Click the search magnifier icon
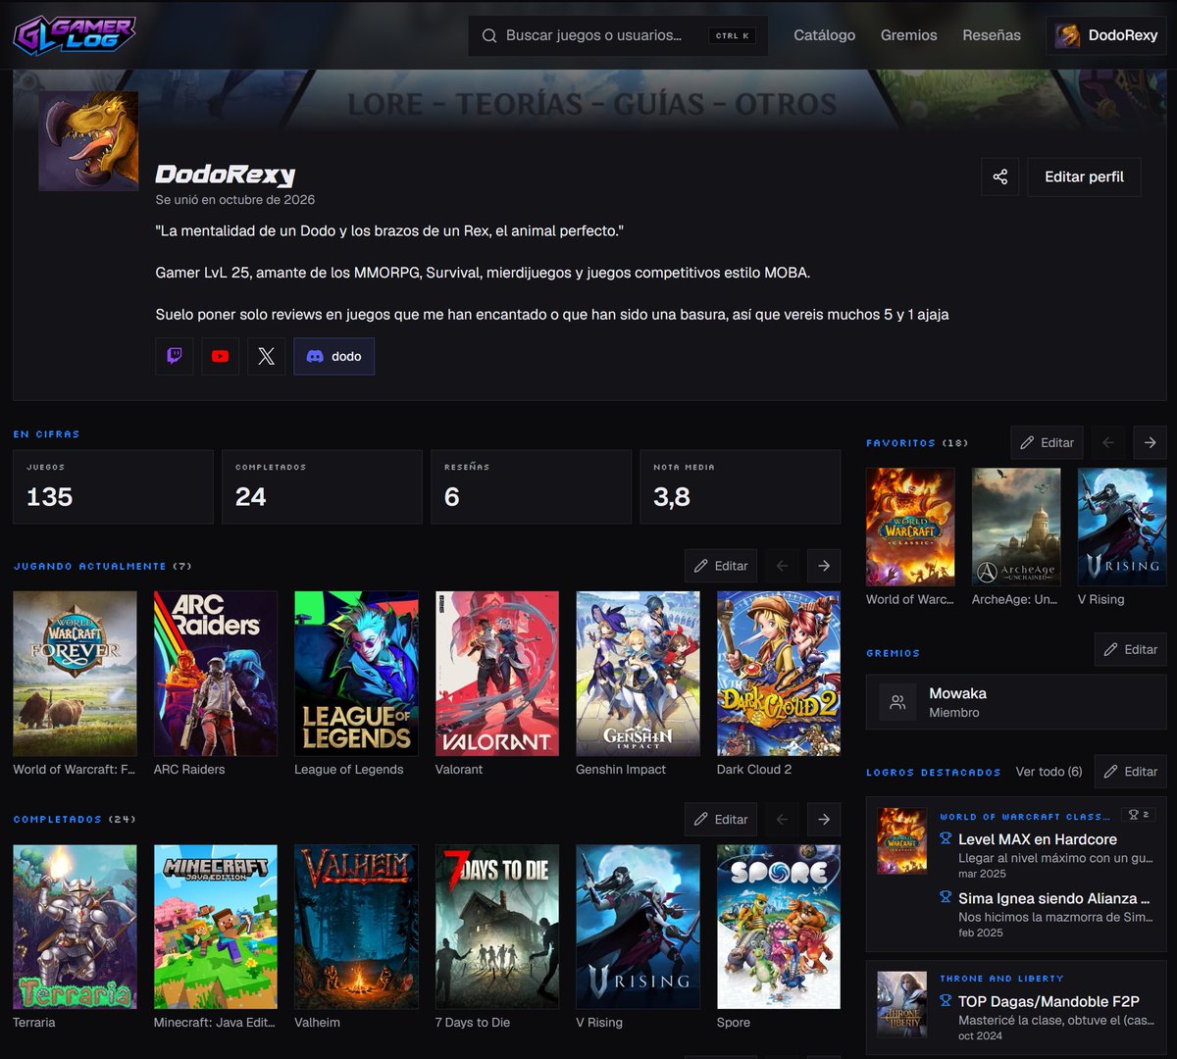This screenshot has height=1059, width=1177. [x=489, y=35]
